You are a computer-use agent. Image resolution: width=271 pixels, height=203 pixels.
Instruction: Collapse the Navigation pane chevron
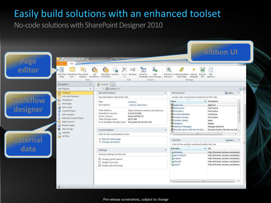point(91,84)
